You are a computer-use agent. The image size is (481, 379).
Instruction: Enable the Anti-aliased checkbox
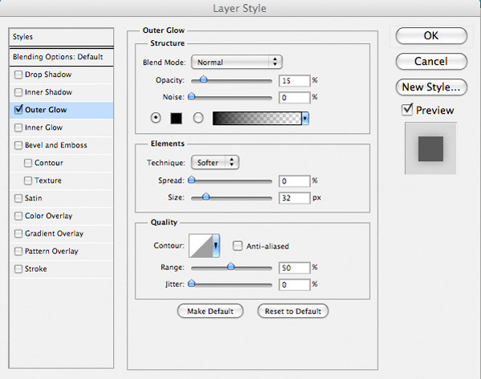click(x=237, y=246)
